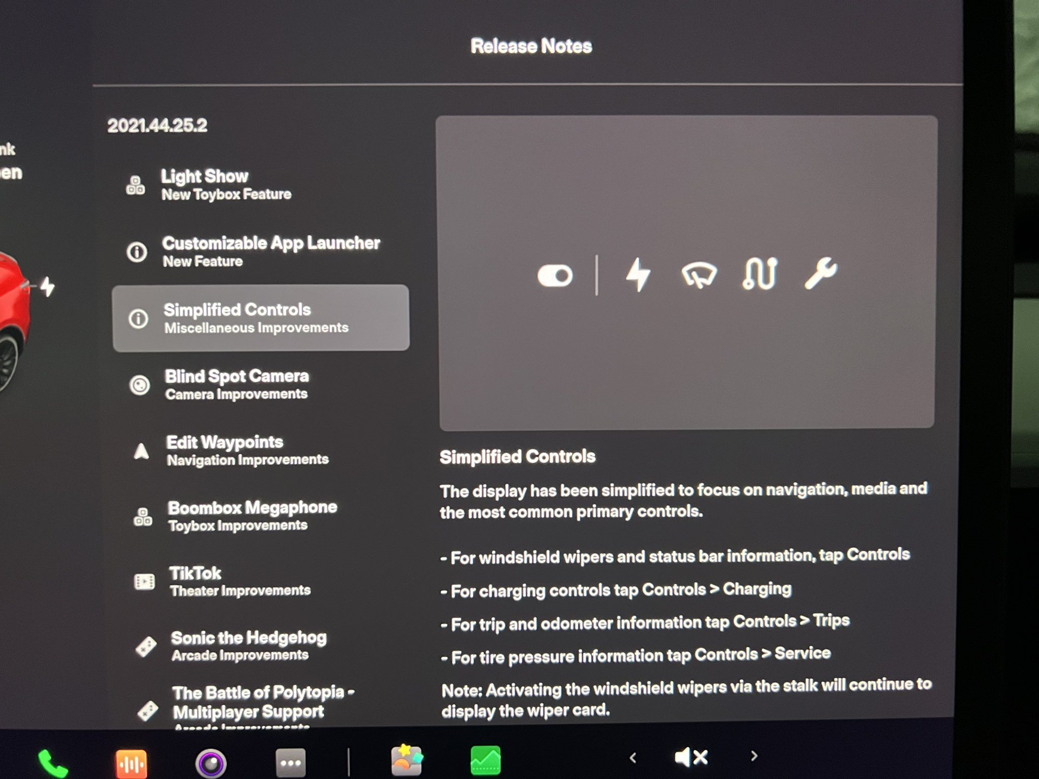Increase volume with right chevron
Viewport: 1039px width, 779px height.
click(754, 756)
